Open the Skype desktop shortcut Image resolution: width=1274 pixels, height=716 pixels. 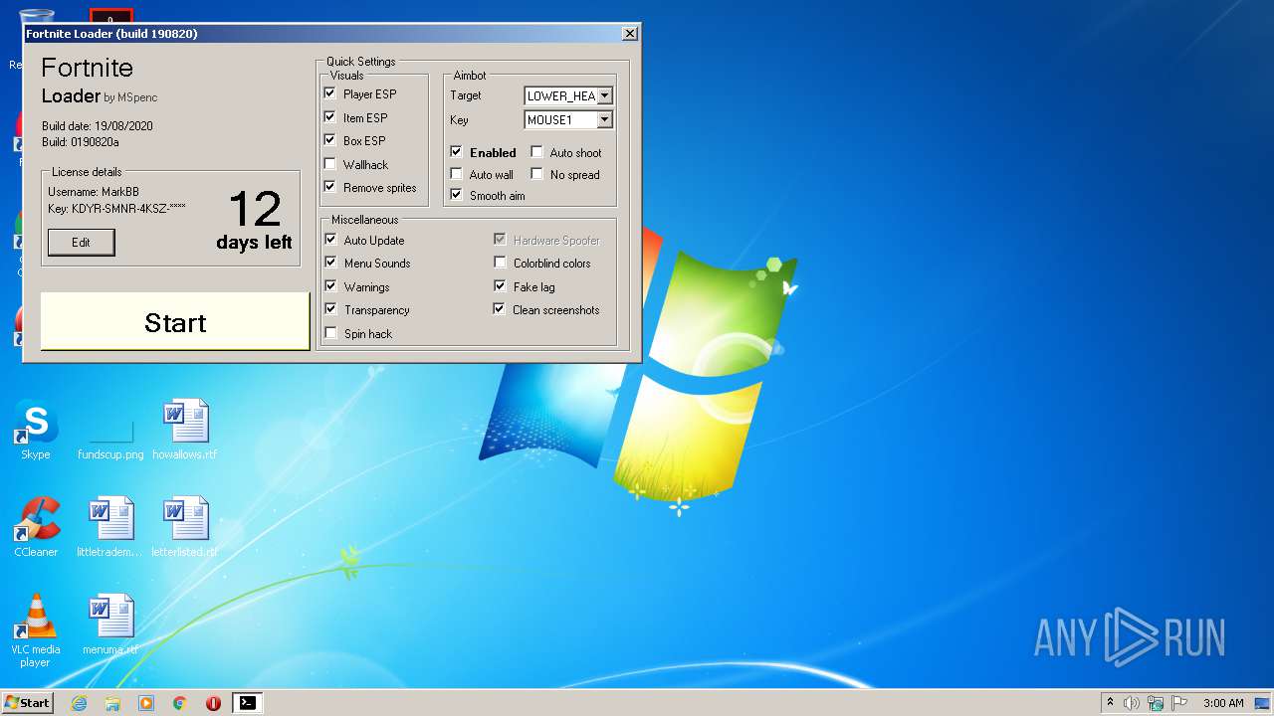(x=36, y=430)
